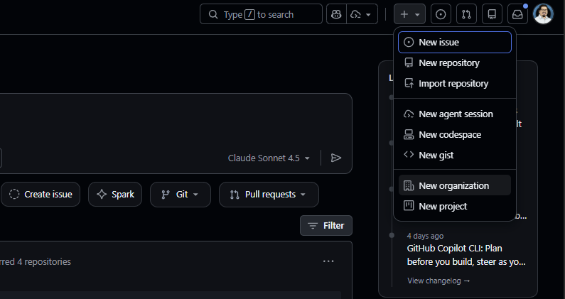Screen dimensions: 565x299
Task: Click the Filter button
Action: 326,226
